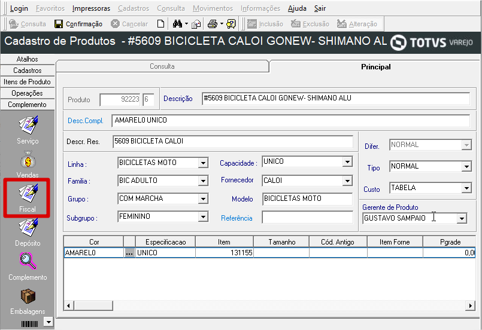Click the Tamanho column header
Screen dimensions: 482x330
(x=281, y=242)
